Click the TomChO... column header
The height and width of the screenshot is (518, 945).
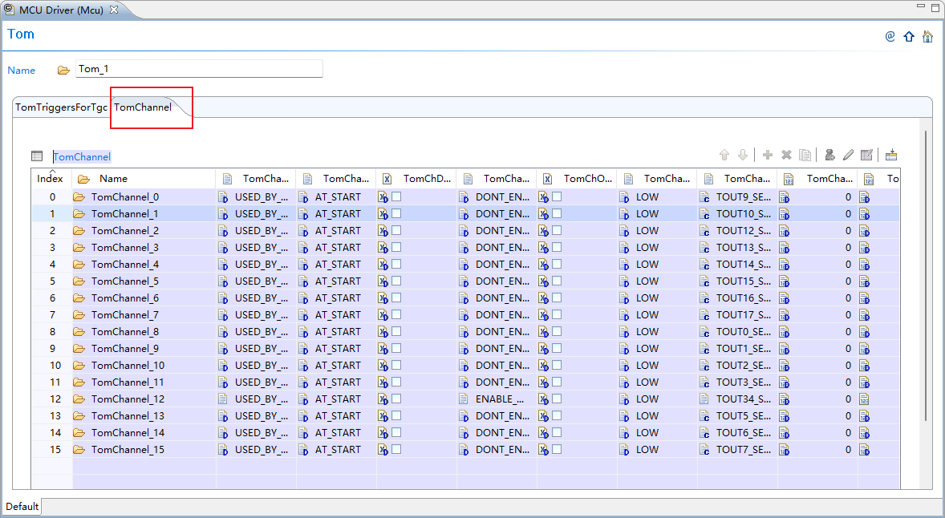577,178
